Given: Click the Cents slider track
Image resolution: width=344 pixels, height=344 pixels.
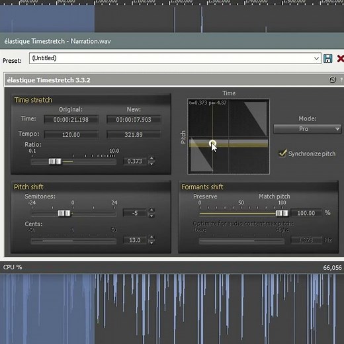Looking at the screenshot, I should pos(73,241).
